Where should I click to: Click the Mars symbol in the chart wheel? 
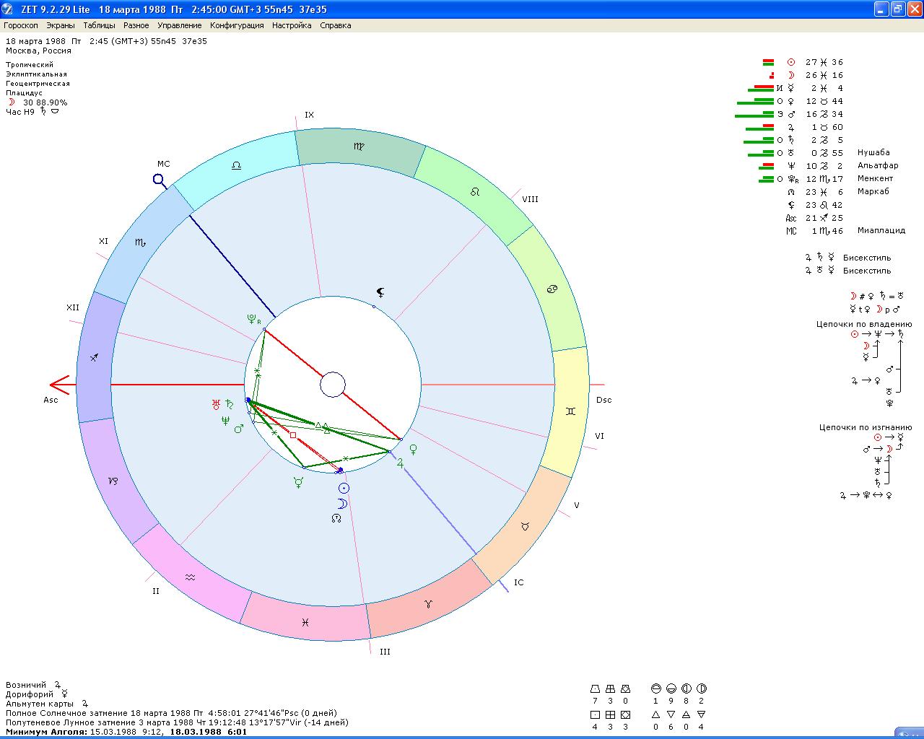coord(239,429)
